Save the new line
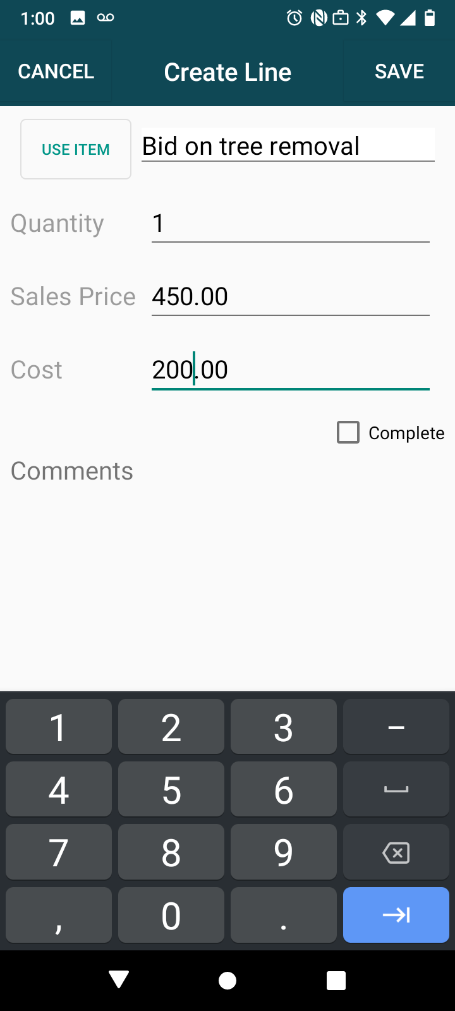Viewport: 455px width, 1011px height. (399, 72)
